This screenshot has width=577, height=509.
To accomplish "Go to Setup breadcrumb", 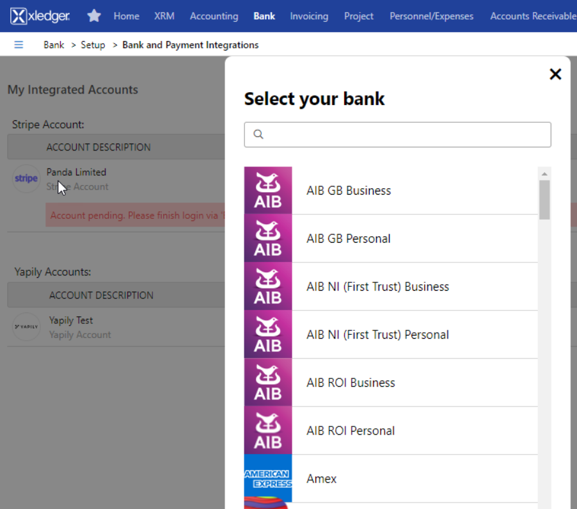I will [93, 45].
